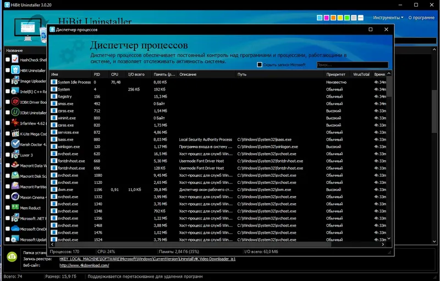Tick the Microsoft OneDrive checkbox
The image size is (440, 281).
coord(8,229)
